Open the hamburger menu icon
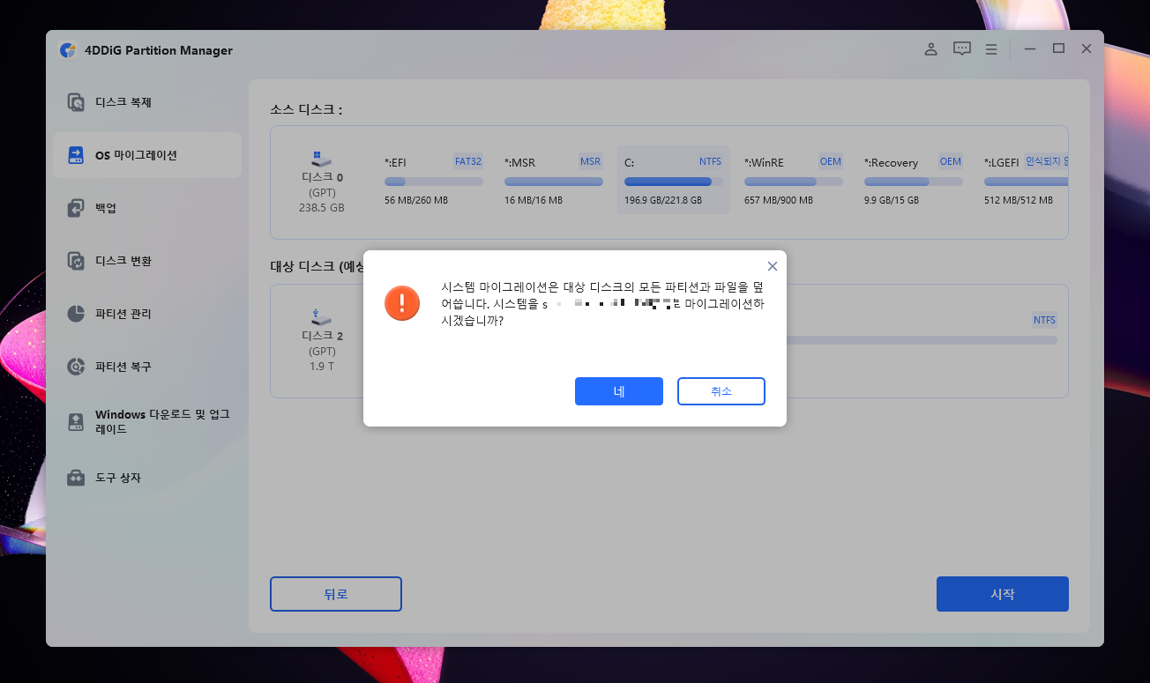 [991, 49]
